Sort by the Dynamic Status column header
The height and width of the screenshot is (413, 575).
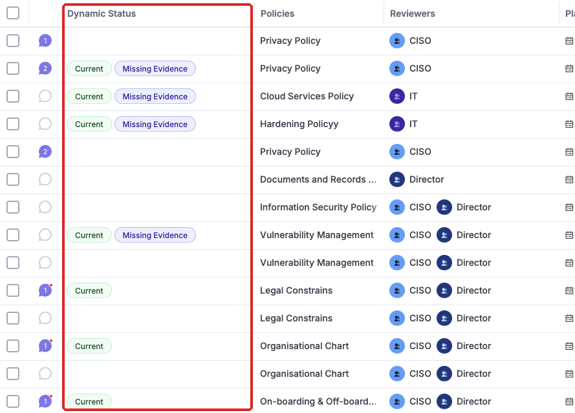102,14
